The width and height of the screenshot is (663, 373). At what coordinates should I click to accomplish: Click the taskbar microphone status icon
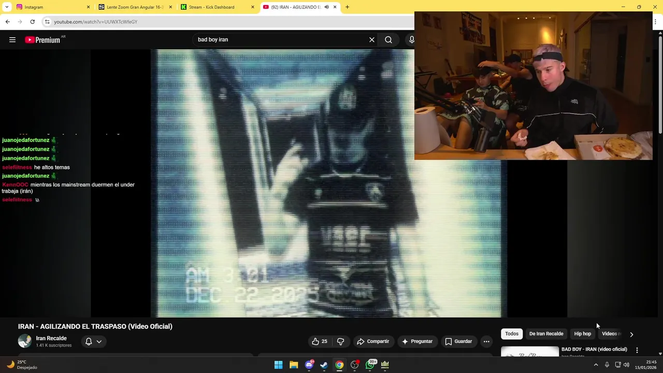(x=607, y=365)
